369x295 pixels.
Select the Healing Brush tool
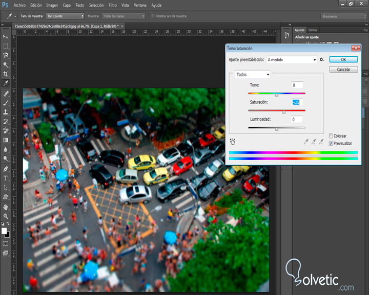6,94
